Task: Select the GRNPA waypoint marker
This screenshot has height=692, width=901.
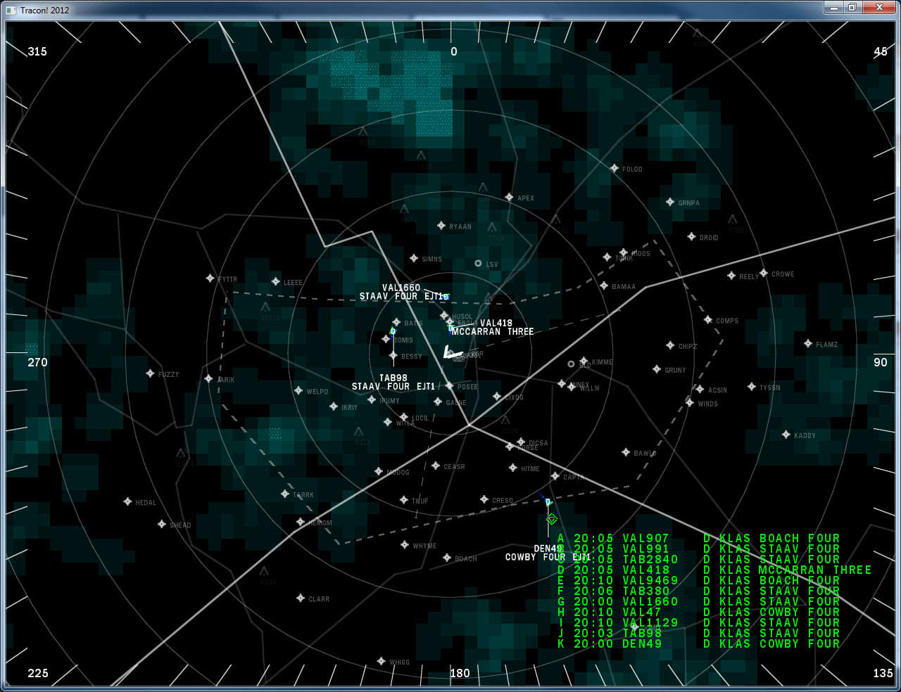Action: (669, 203)
